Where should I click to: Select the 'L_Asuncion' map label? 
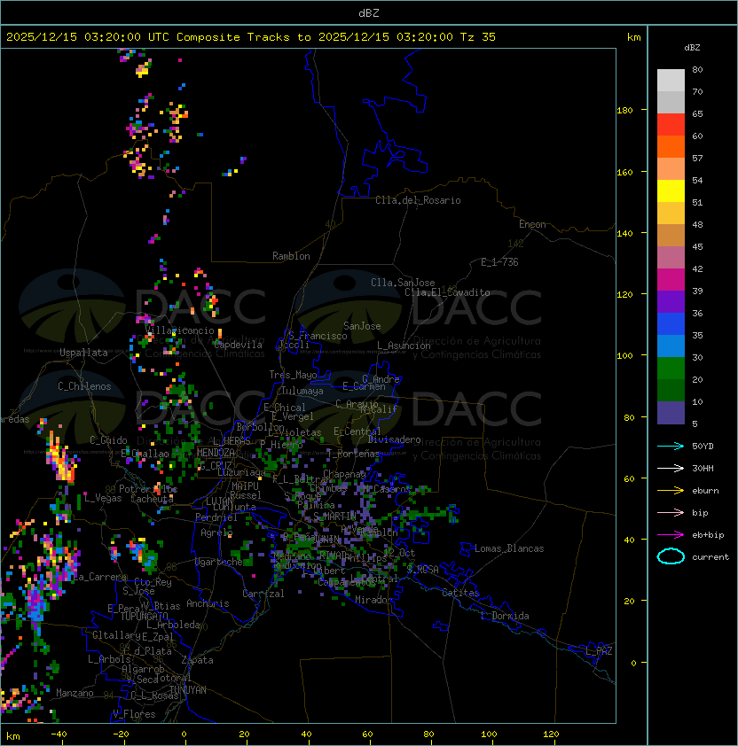pos(404,346)
